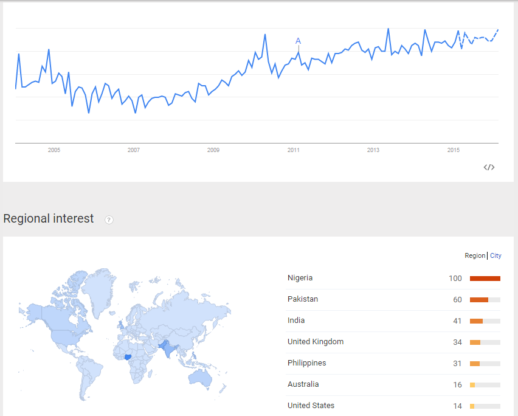Click the Regional interest help question mark

(x=109, y=220)
